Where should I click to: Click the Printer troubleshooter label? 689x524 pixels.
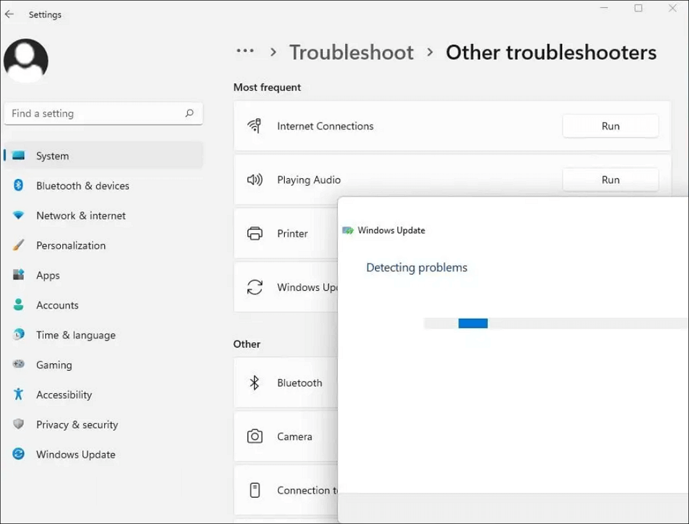click(x=292, y=233)
